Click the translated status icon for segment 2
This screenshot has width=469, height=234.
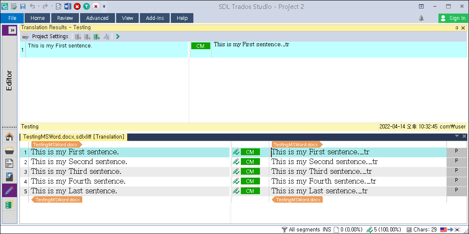236,162
